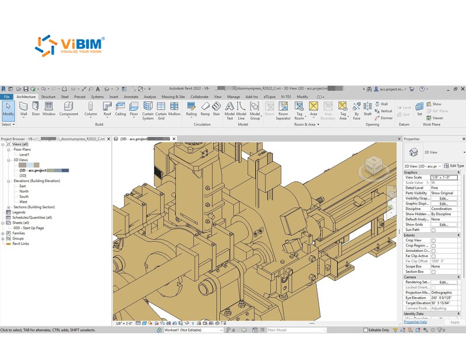Click the Curtain System tool

tap(148, 111)
